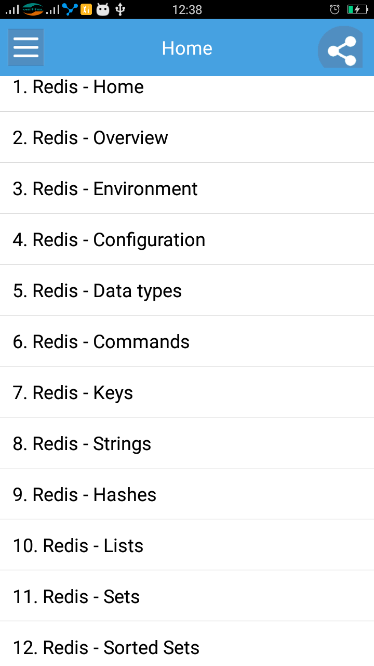This screenshot has width=374, height=666.
Task: Select Redis - Commands item
Action: point(187,341)
